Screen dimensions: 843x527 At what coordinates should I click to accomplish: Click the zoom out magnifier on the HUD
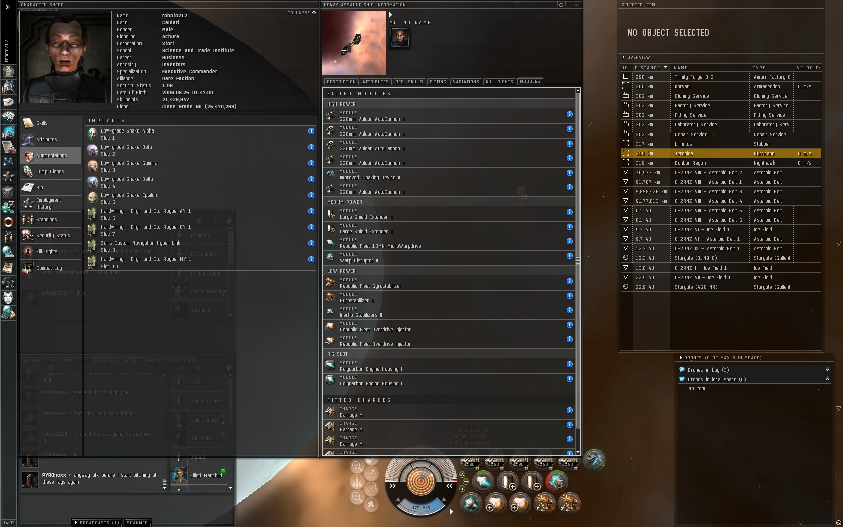coord(357,497)
